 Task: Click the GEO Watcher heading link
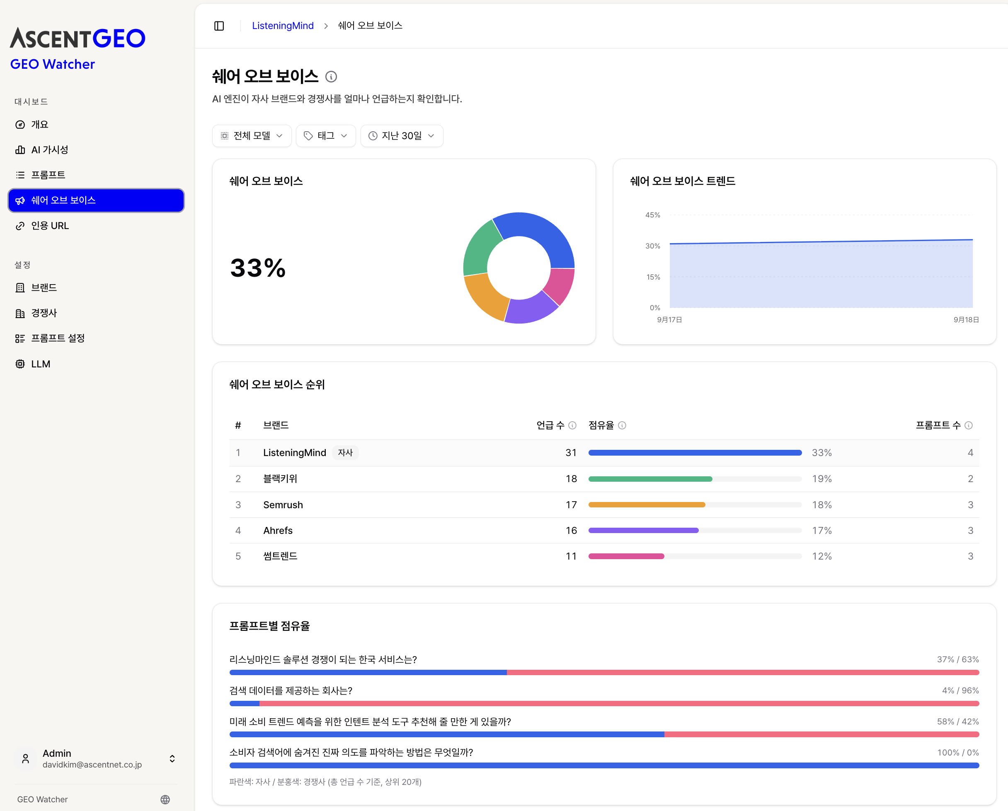point(52,64)
